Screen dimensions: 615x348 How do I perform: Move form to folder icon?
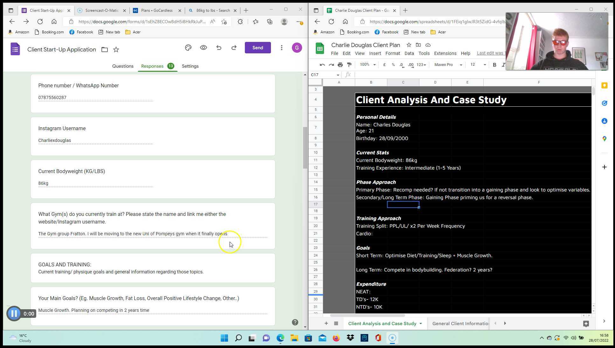(105, 50)
